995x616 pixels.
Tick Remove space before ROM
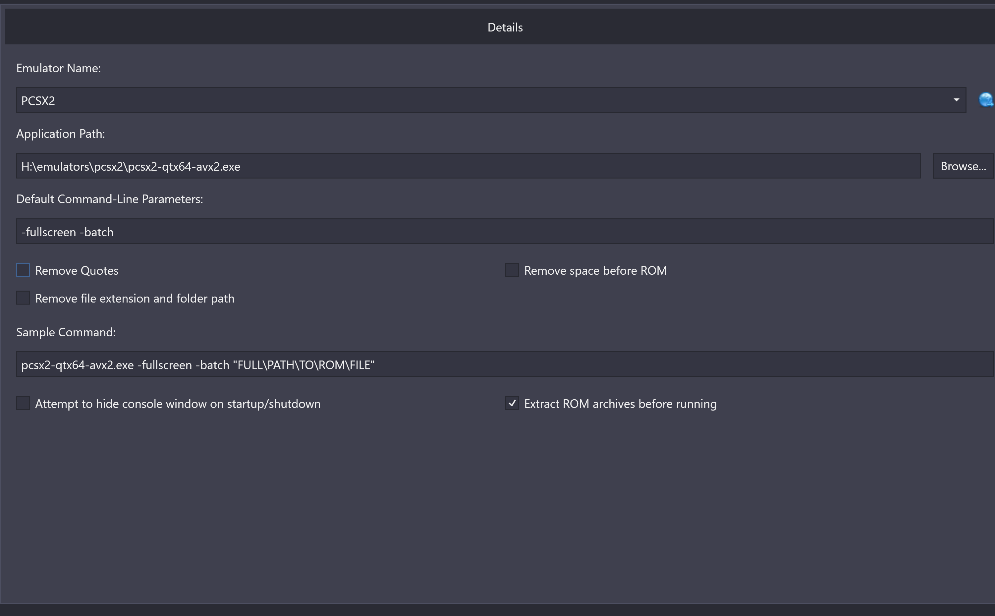pyautogui.click(x=512, y=270)
